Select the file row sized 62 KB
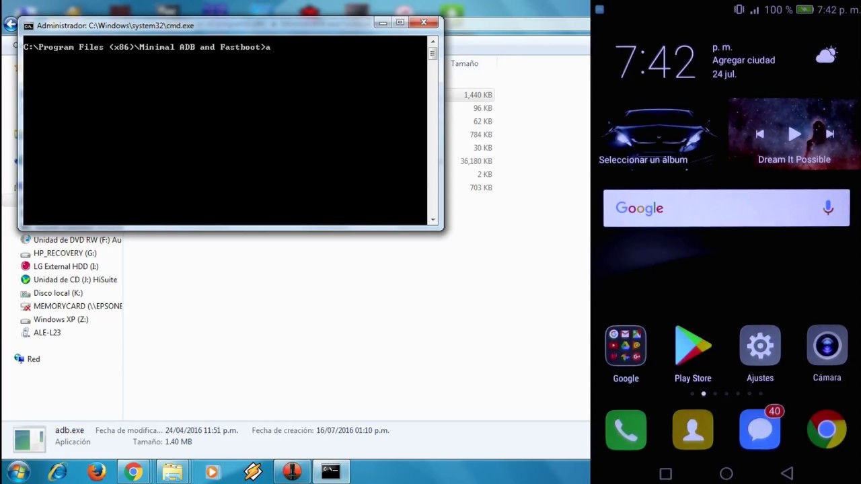This screenshot has width=861, height=484. click(x=470, y=122)
